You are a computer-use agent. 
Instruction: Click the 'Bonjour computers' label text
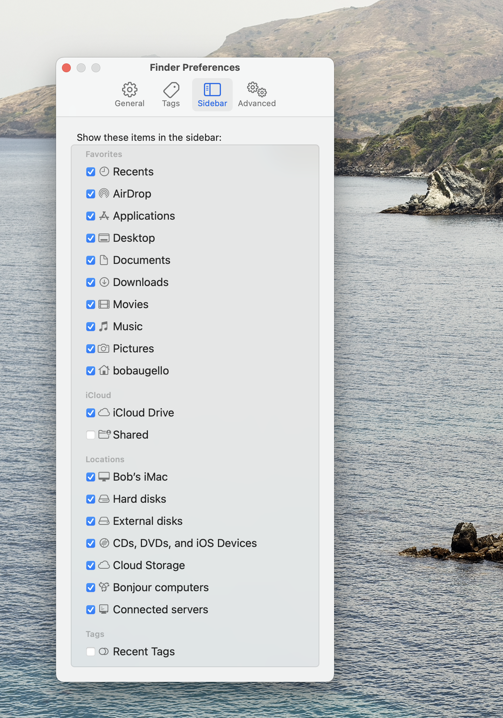pos(161,588)
